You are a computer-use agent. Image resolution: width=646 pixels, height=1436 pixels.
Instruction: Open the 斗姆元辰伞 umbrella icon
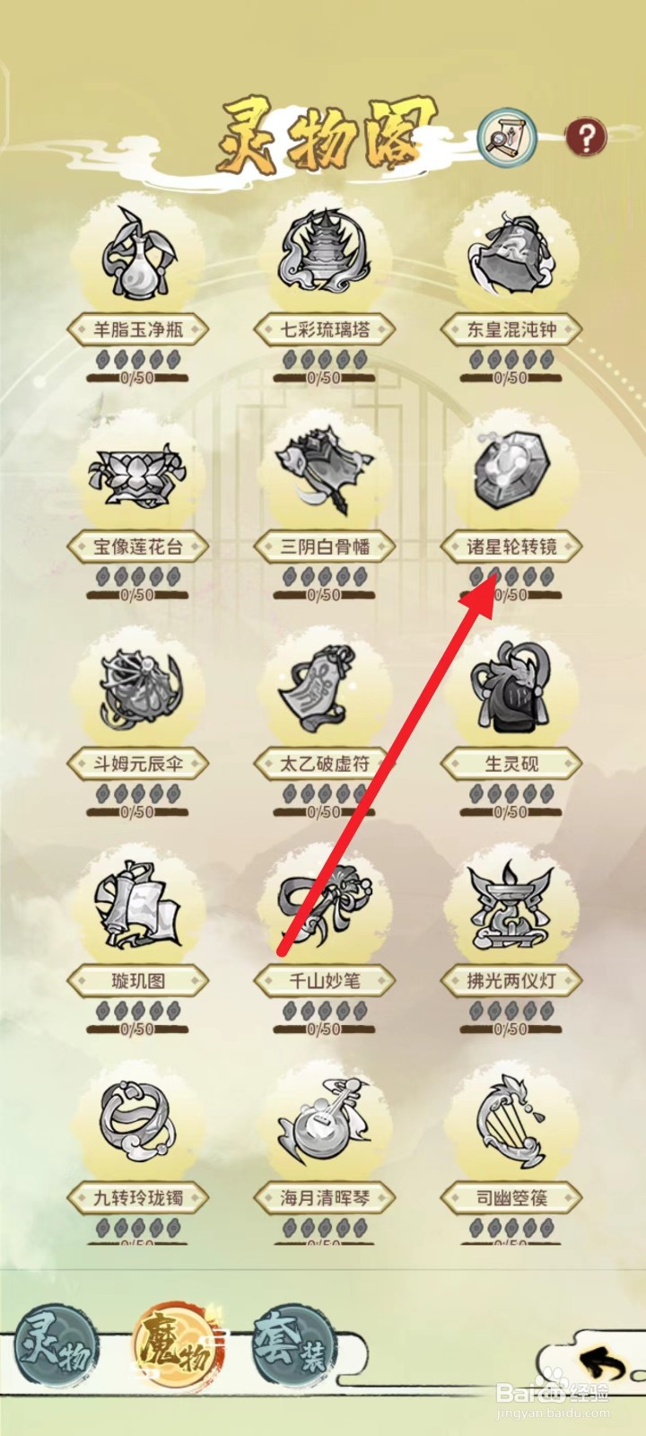tap(137, 688)
